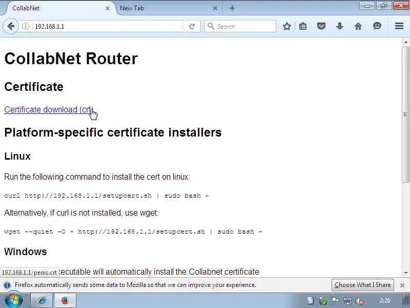Dismiss the Firefox data notification bar
Viewport: 410px width, 308px height.
click(x=402, y=285)
